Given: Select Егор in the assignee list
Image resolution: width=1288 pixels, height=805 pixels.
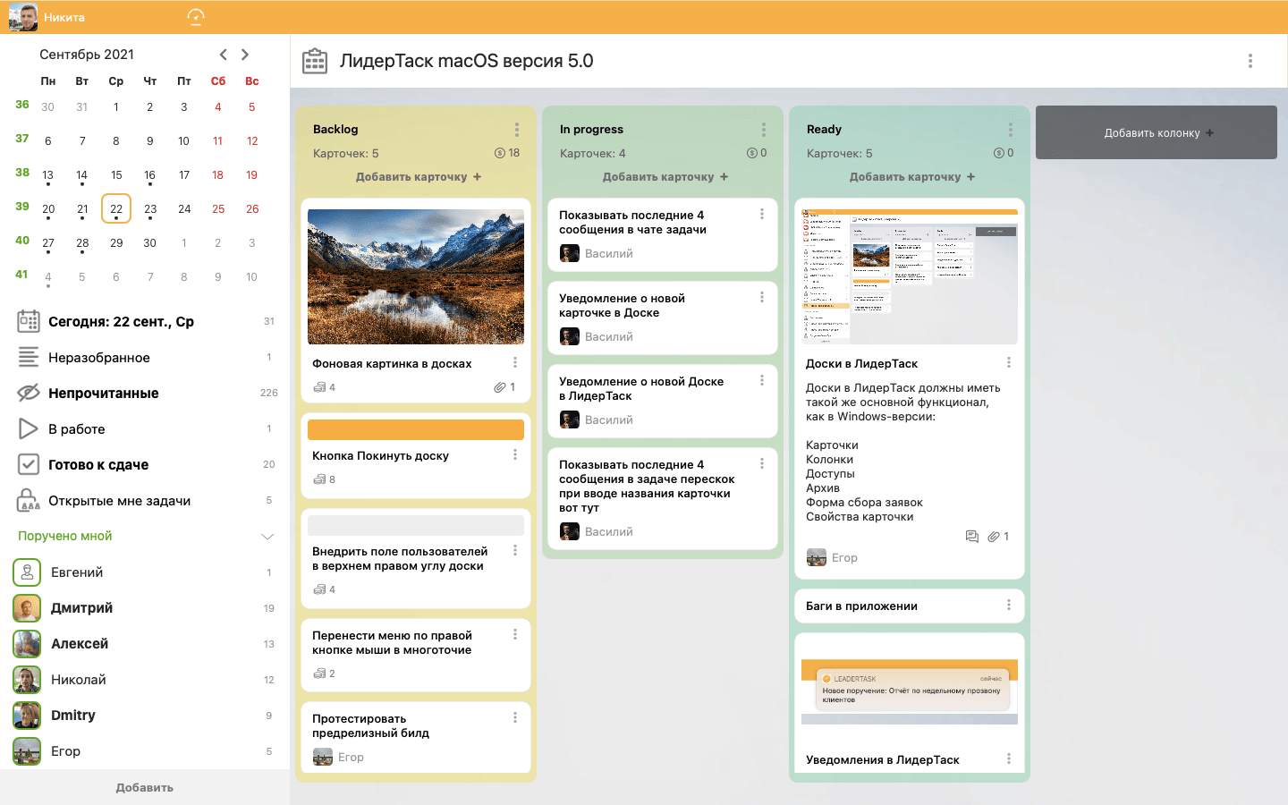Looking at the screenshot, I should coord(145,751).
